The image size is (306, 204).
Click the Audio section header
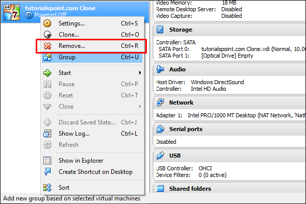coord(177,69)
